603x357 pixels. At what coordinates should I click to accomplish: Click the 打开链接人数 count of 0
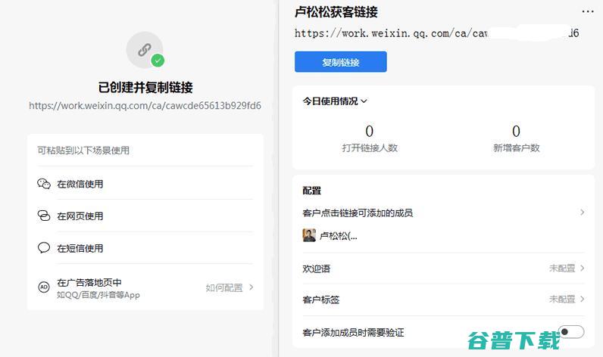[x=369, y=132]
